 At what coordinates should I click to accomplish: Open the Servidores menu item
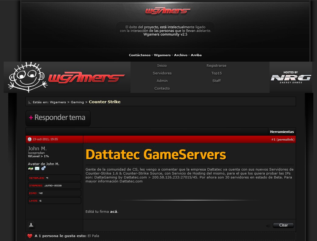162,73
